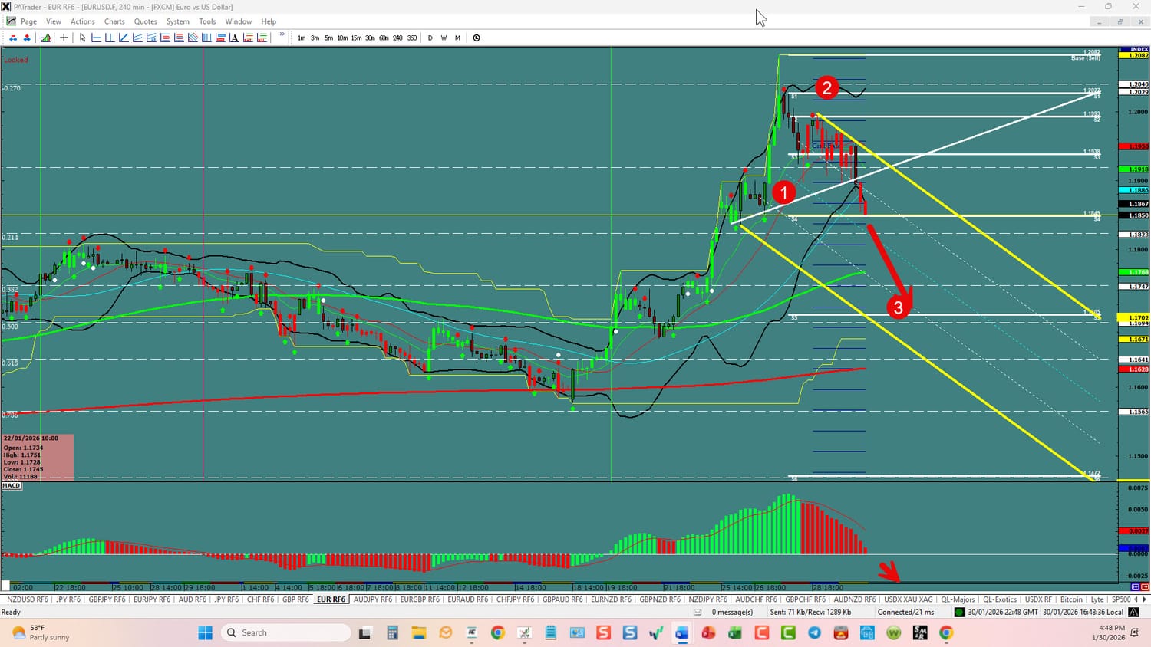Open the GBPAUD RF6 tab

562,599
